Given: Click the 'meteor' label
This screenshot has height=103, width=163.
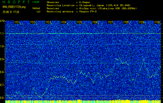Looking at the screenshot, I should (x=36, y=8).
